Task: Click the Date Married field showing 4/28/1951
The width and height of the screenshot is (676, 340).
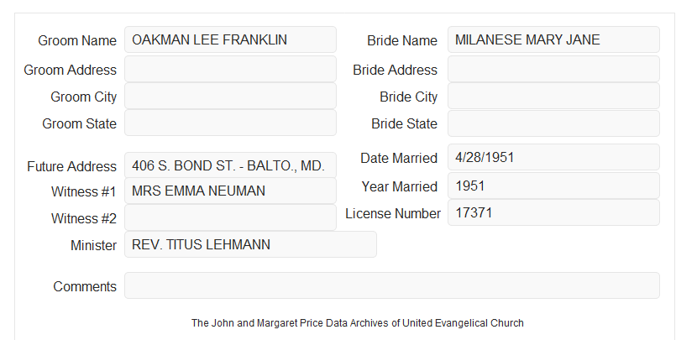Action: pyautogui.click(x=553, y=157)
